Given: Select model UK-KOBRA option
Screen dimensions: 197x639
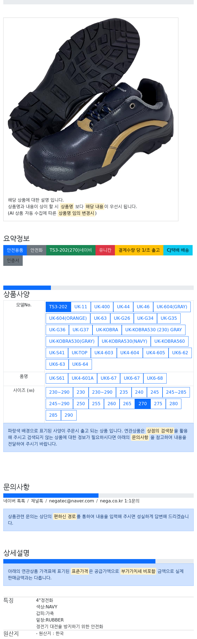Looking at the screenshot, I should tap(107, 330).
